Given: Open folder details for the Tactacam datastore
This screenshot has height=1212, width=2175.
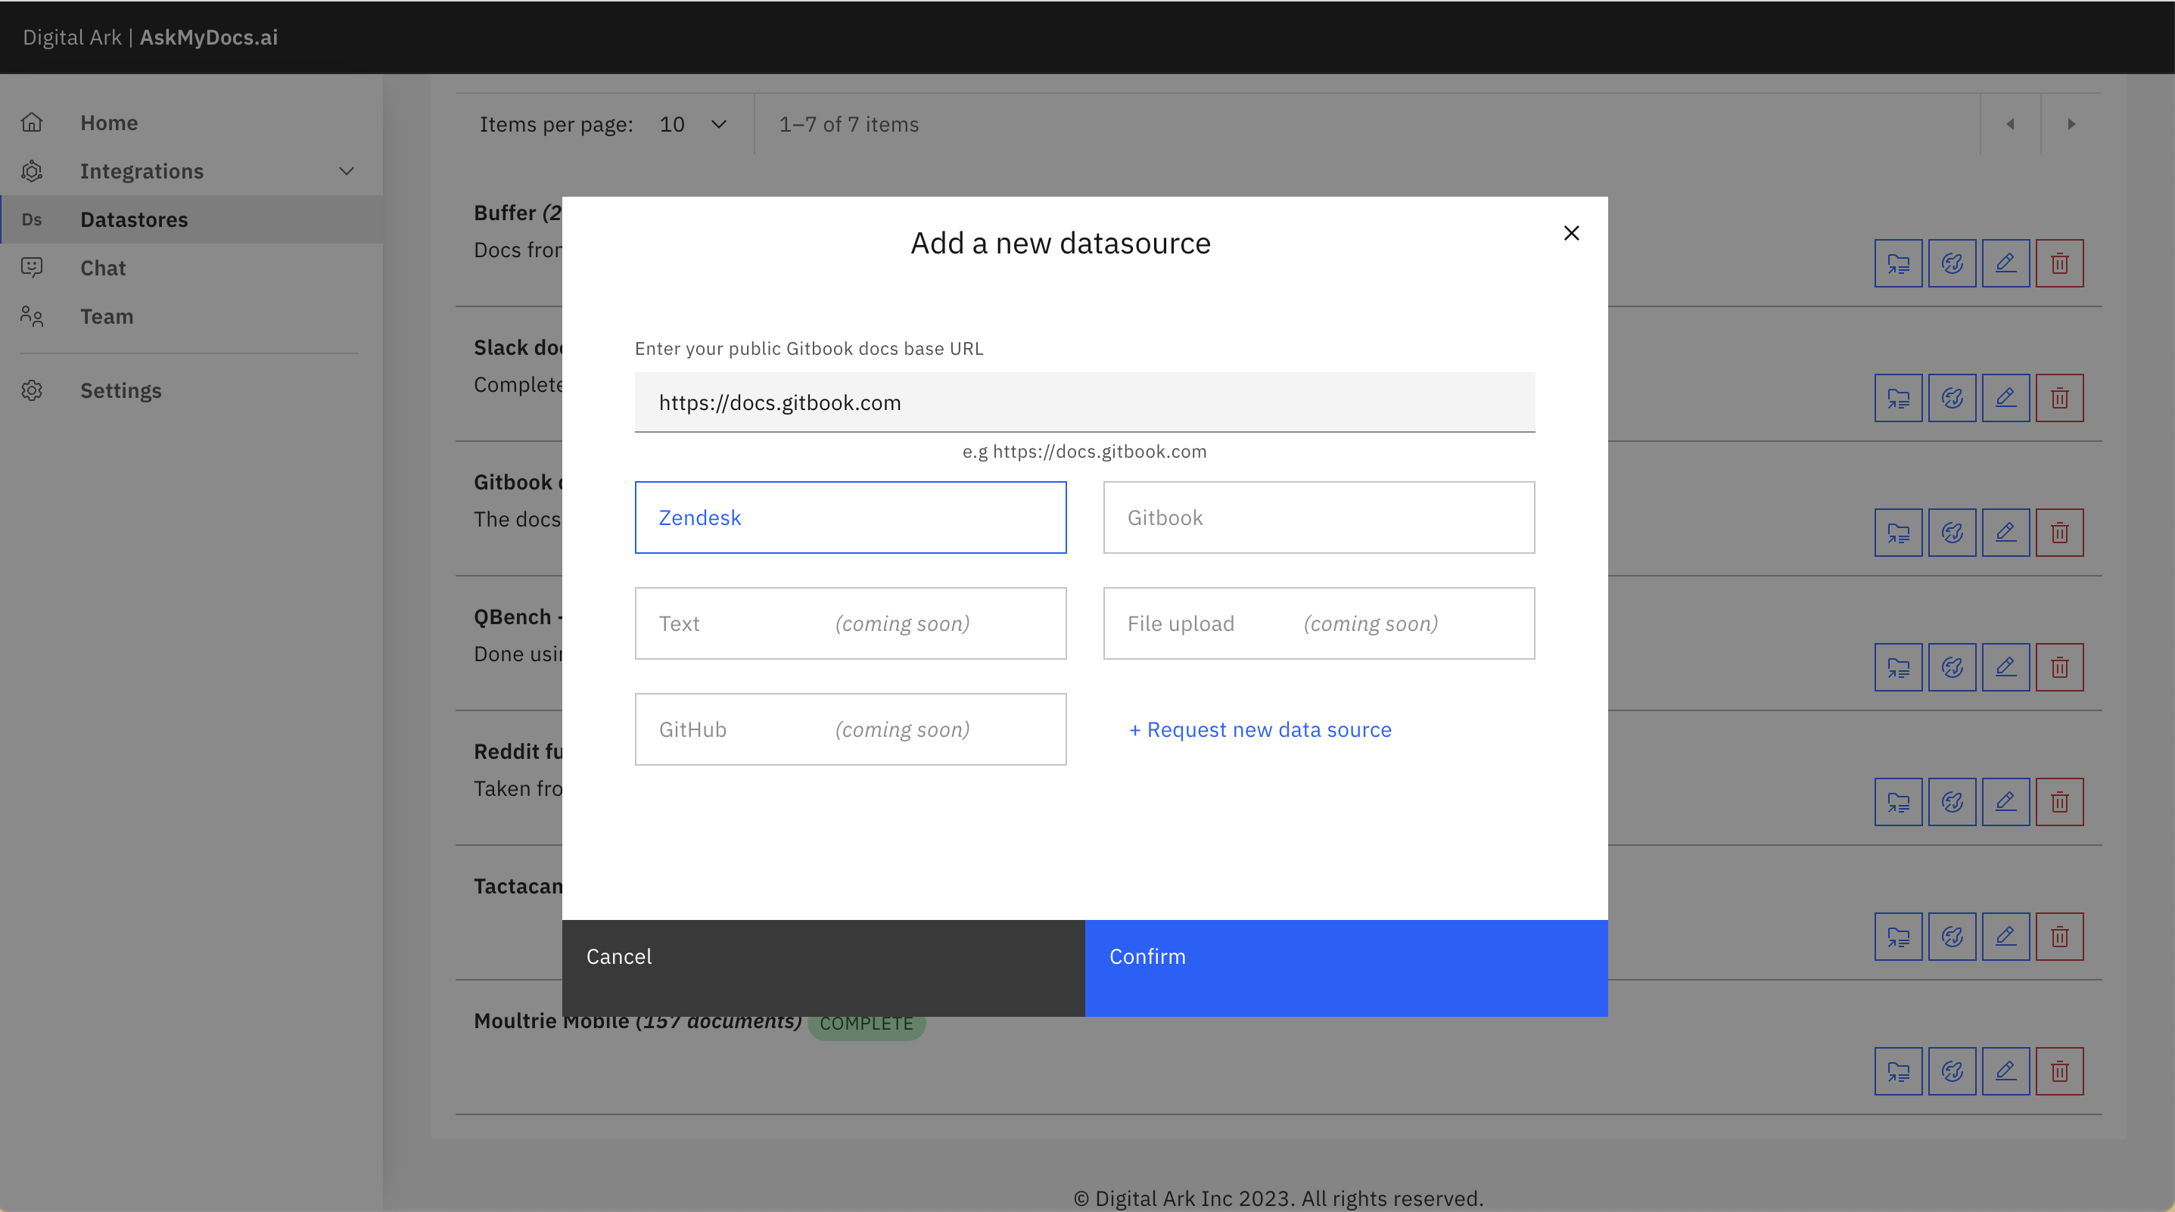Looking at the screenshot, I should (1898, 937).
